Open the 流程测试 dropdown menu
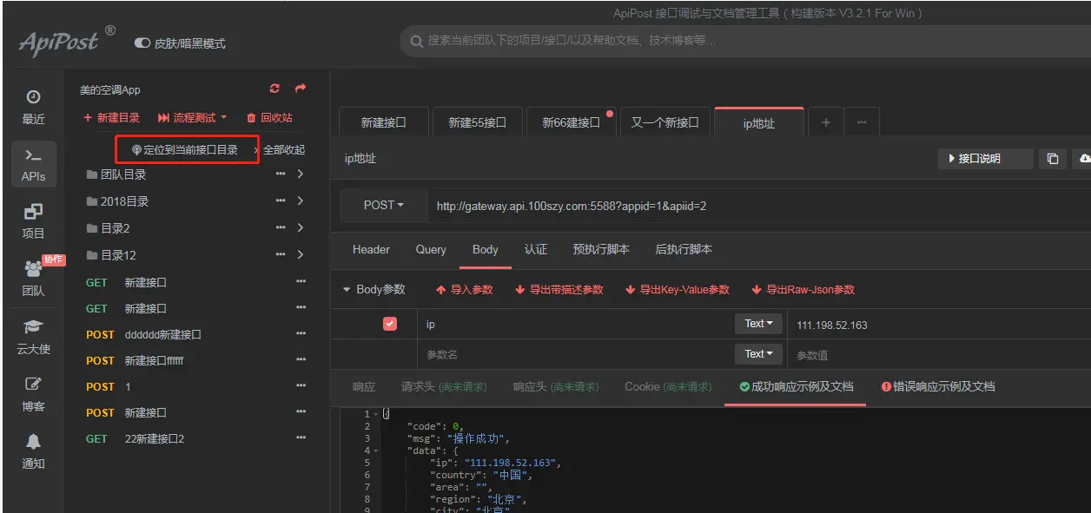1091x513 pixels. (x=192, y=118)
